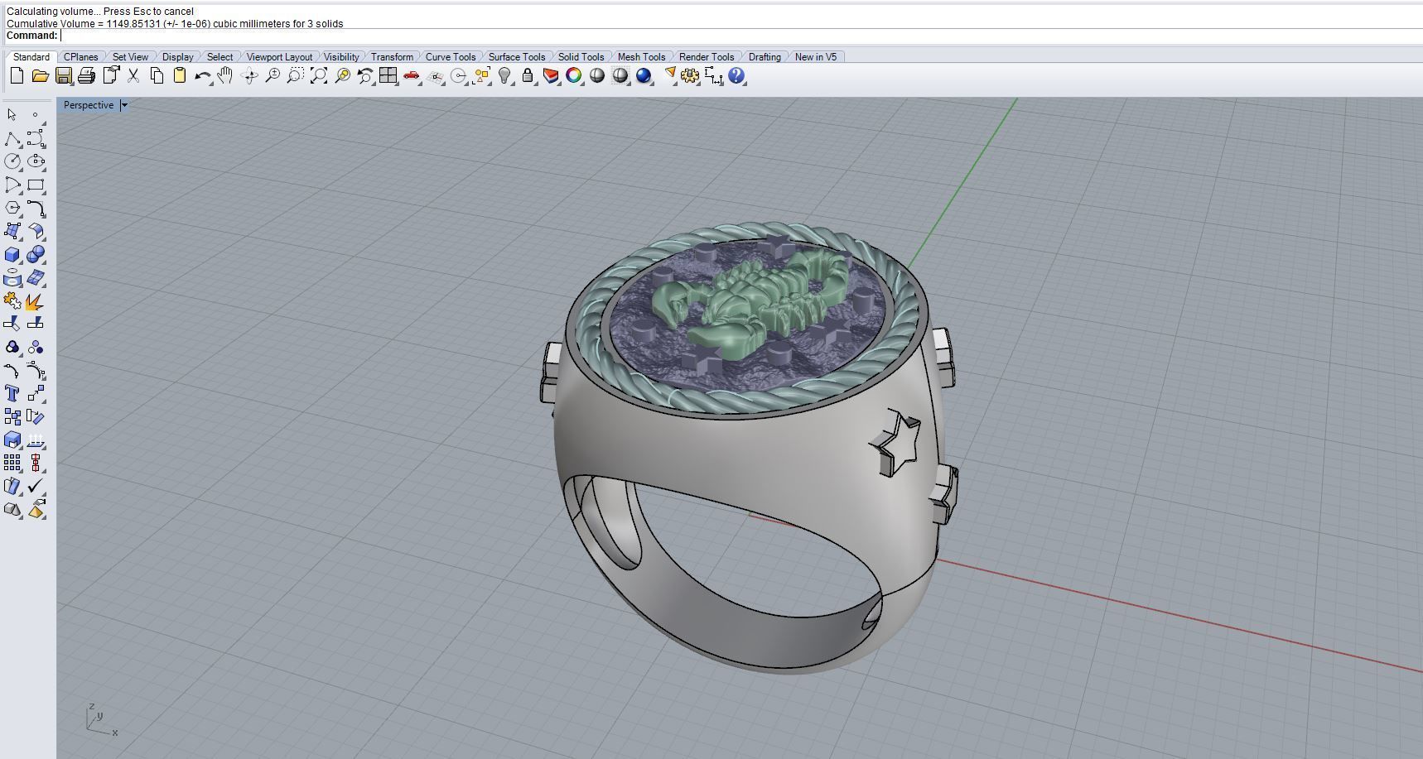
Task: Click the Copy to clipboard icon
Action: 156,76
